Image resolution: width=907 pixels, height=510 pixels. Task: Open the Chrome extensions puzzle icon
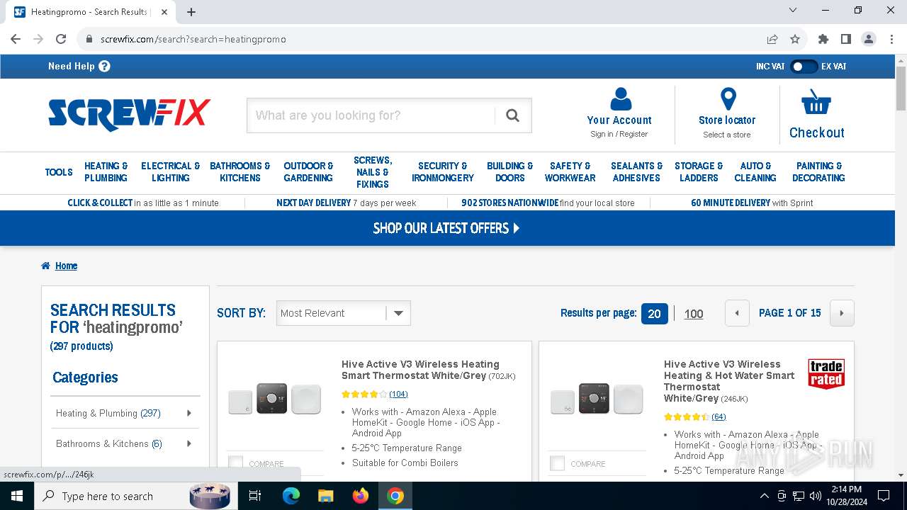[x=823, y=39]
